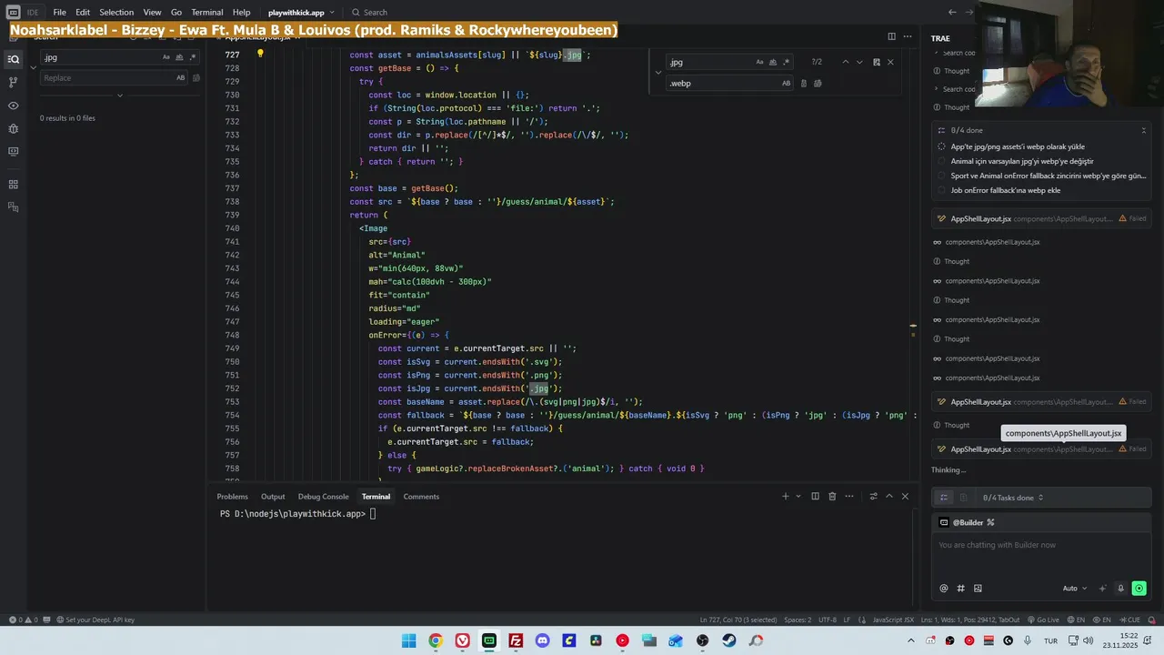
Task: Open the Terminal menu
Action: pos(206,12)
